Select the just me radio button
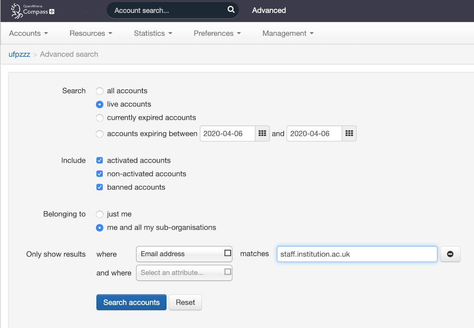Viewport: 474px width, 328px height. coord(100,214)
